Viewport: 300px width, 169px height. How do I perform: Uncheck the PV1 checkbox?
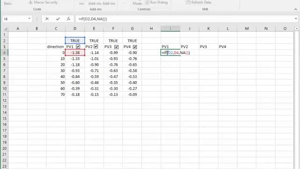click(78, 46)
